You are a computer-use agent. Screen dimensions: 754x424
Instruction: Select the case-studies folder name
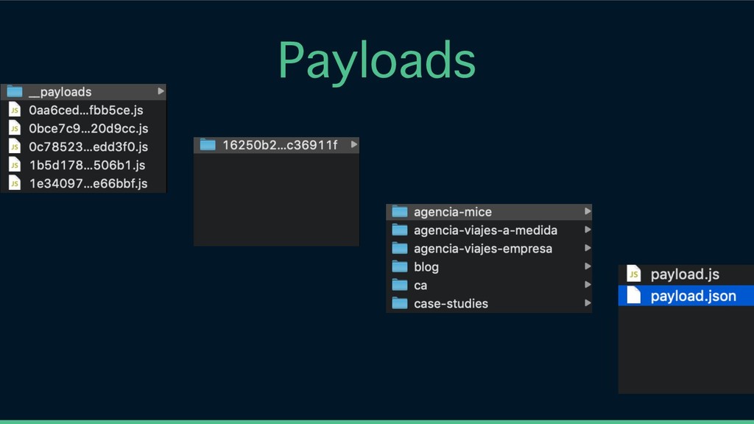[x=451, y=303]
